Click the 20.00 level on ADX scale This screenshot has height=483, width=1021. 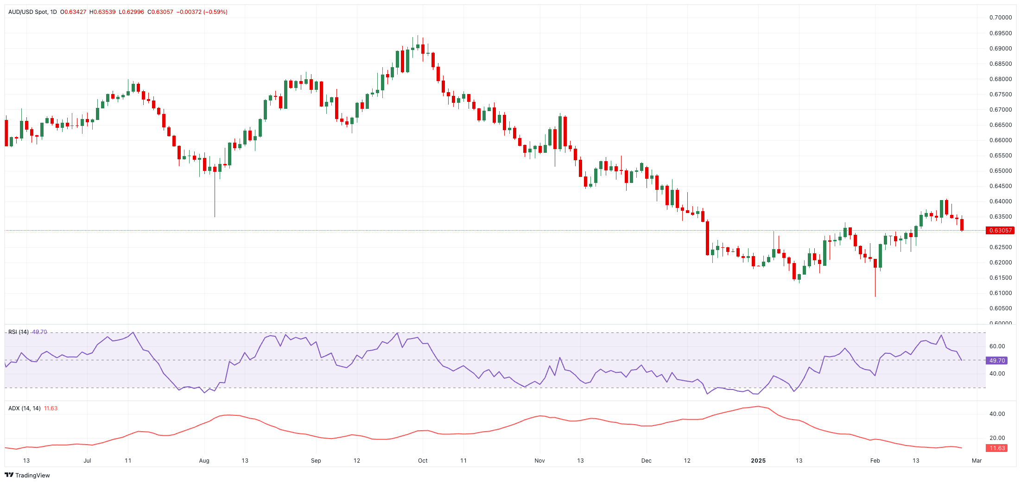(997, 438)
